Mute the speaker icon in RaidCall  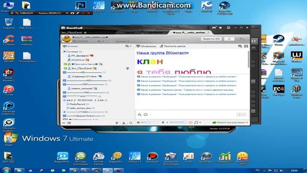tap(139, 123)
